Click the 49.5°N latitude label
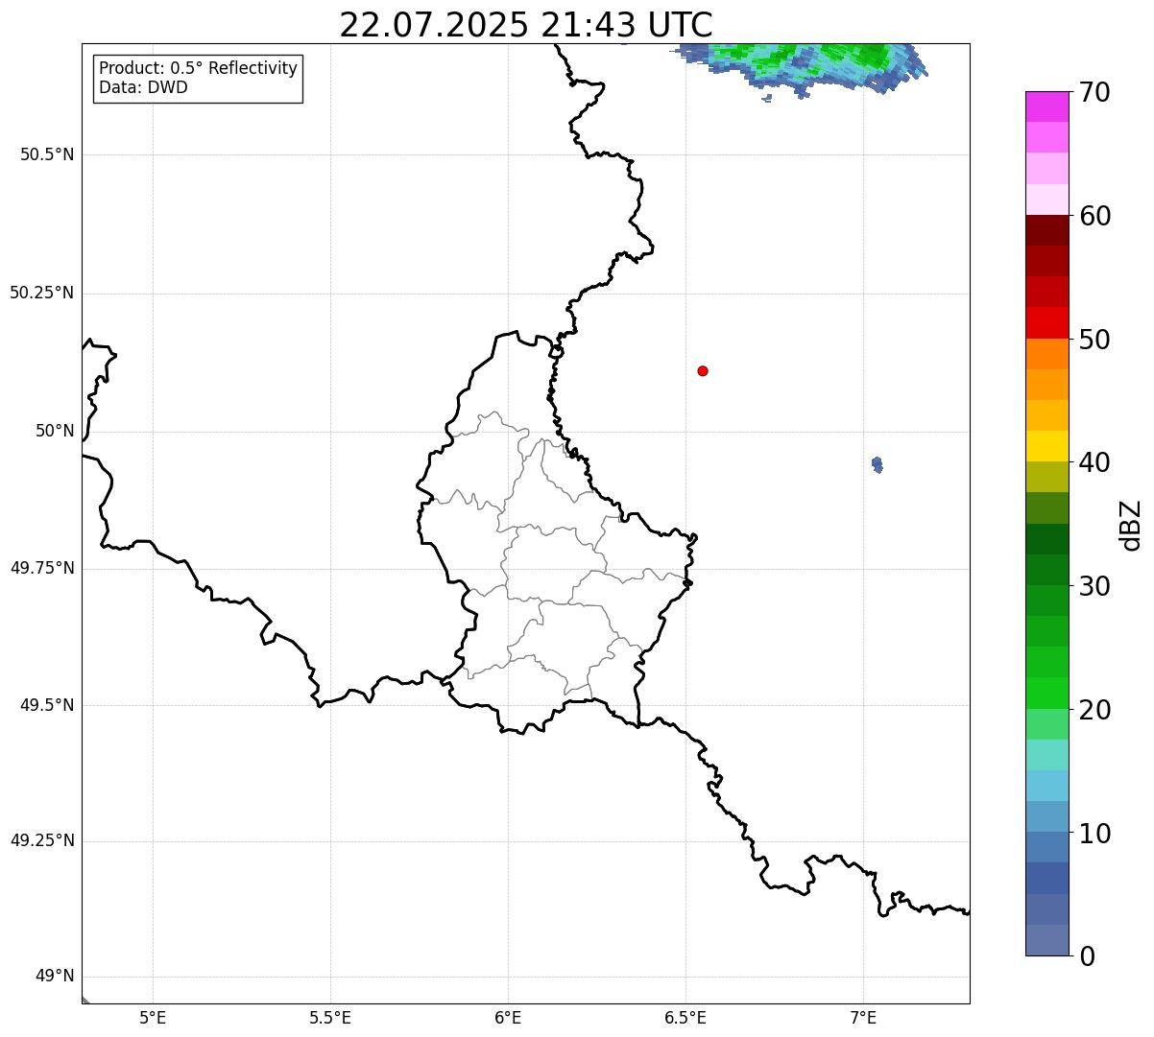Image resolution: width=1154 pixels, height=1037 pixels. point(47,705)
